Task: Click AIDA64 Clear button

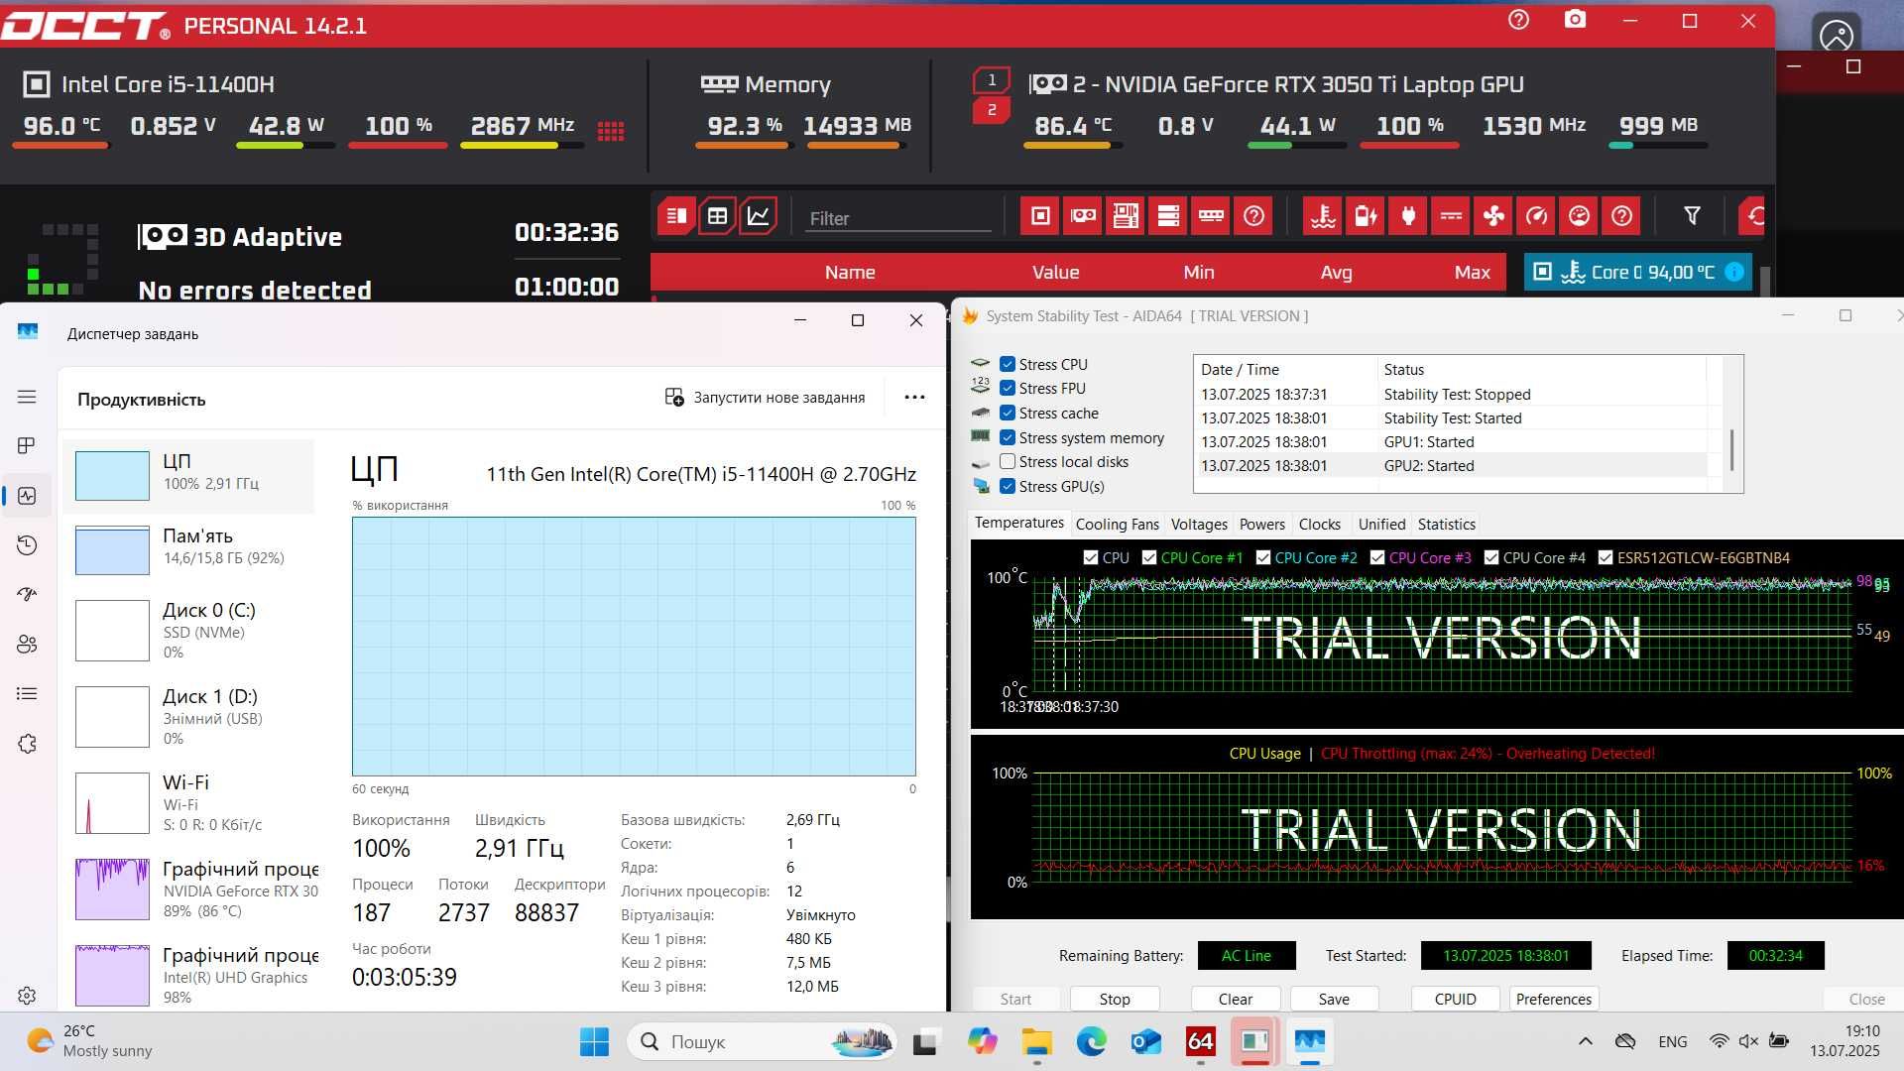Action: (1236, 999)
